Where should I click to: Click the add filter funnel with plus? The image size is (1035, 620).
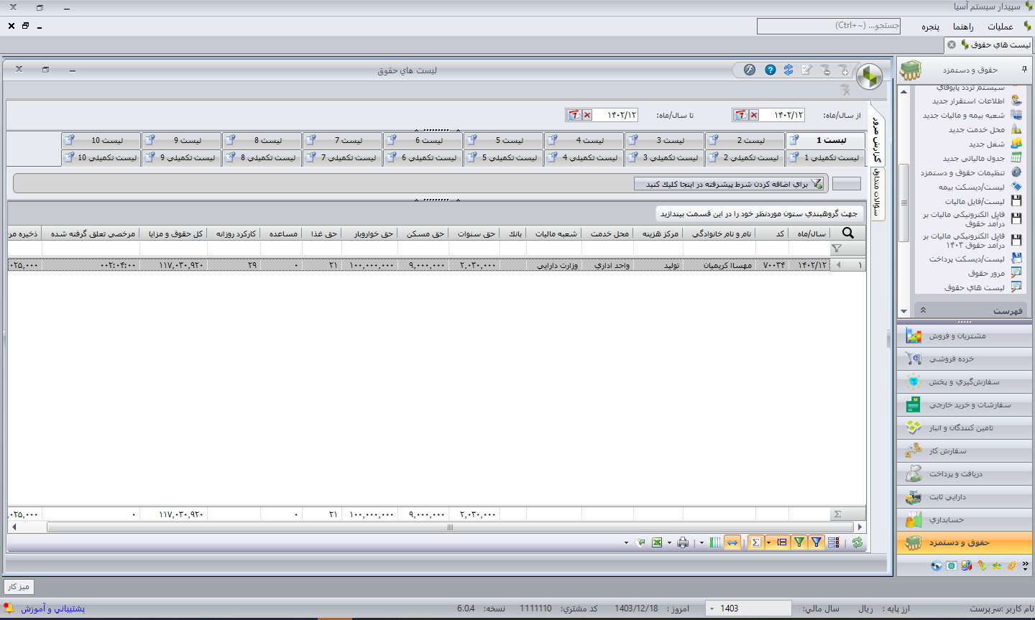coord(843,70)
